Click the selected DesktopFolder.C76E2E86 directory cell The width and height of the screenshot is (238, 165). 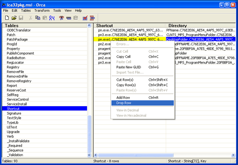201,39
